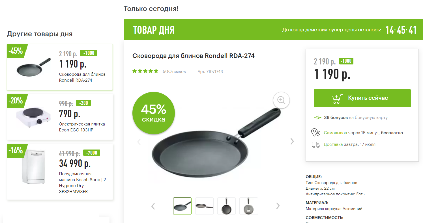Select the third pan top-view thumbnail
Viewport: 423px width, 223px height.
(226, 206)
